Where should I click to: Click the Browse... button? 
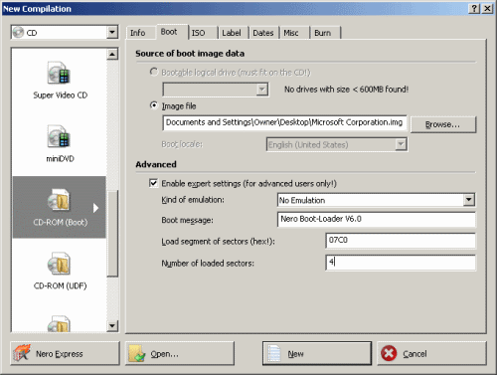point(443,124)
